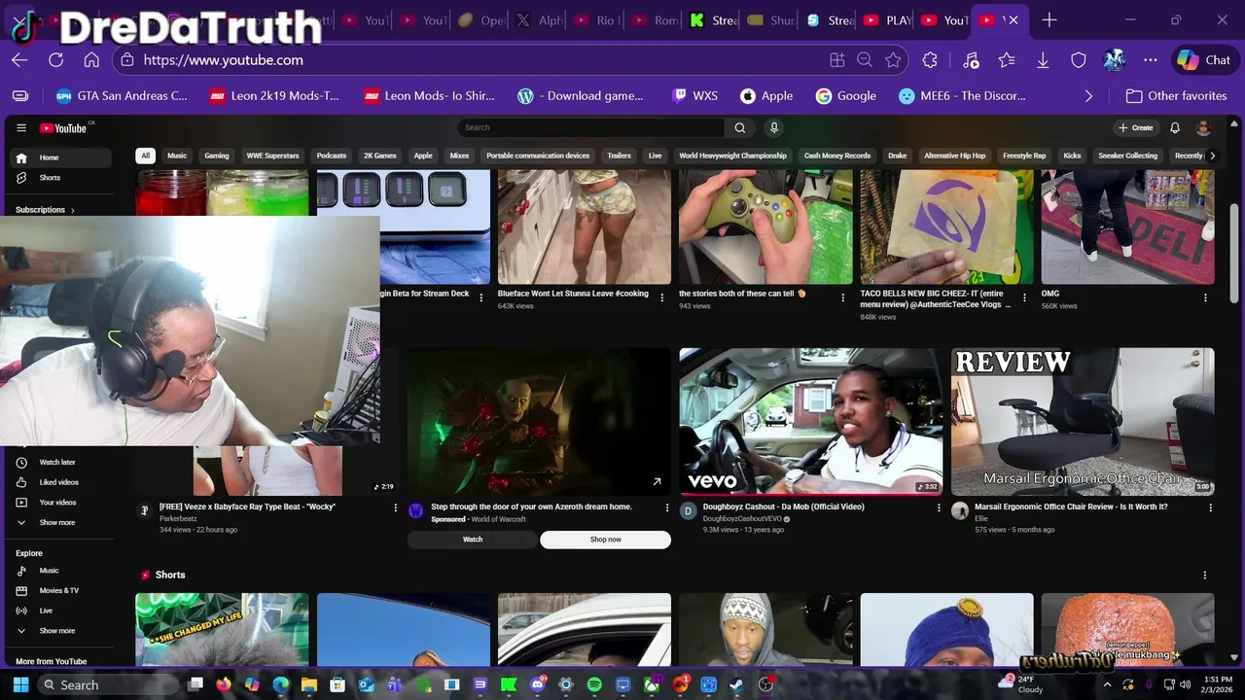This screenshot has height=700, width=1245.
Task: Open WXS Twitch bookmark
Action: [694, 96]
